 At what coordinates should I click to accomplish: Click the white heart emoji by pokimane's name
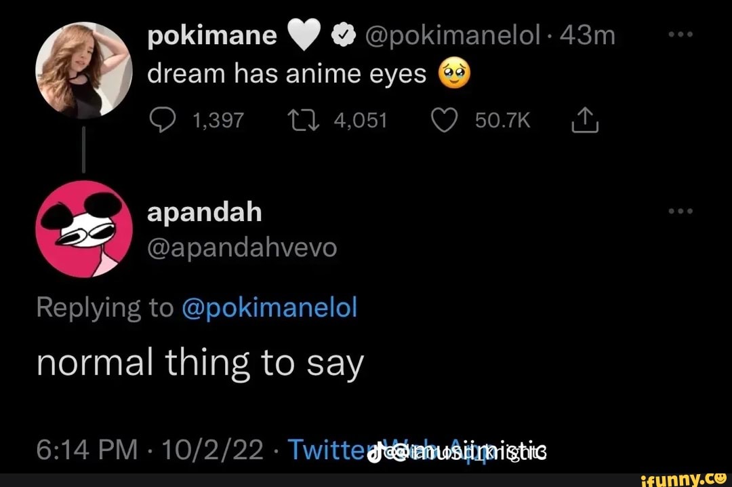(302, 33)
